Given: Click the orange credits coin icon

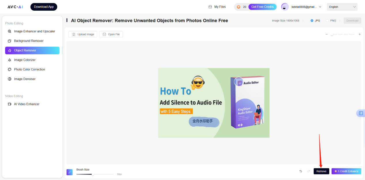Looking at the screenshot, I should [x=239, y=7].
